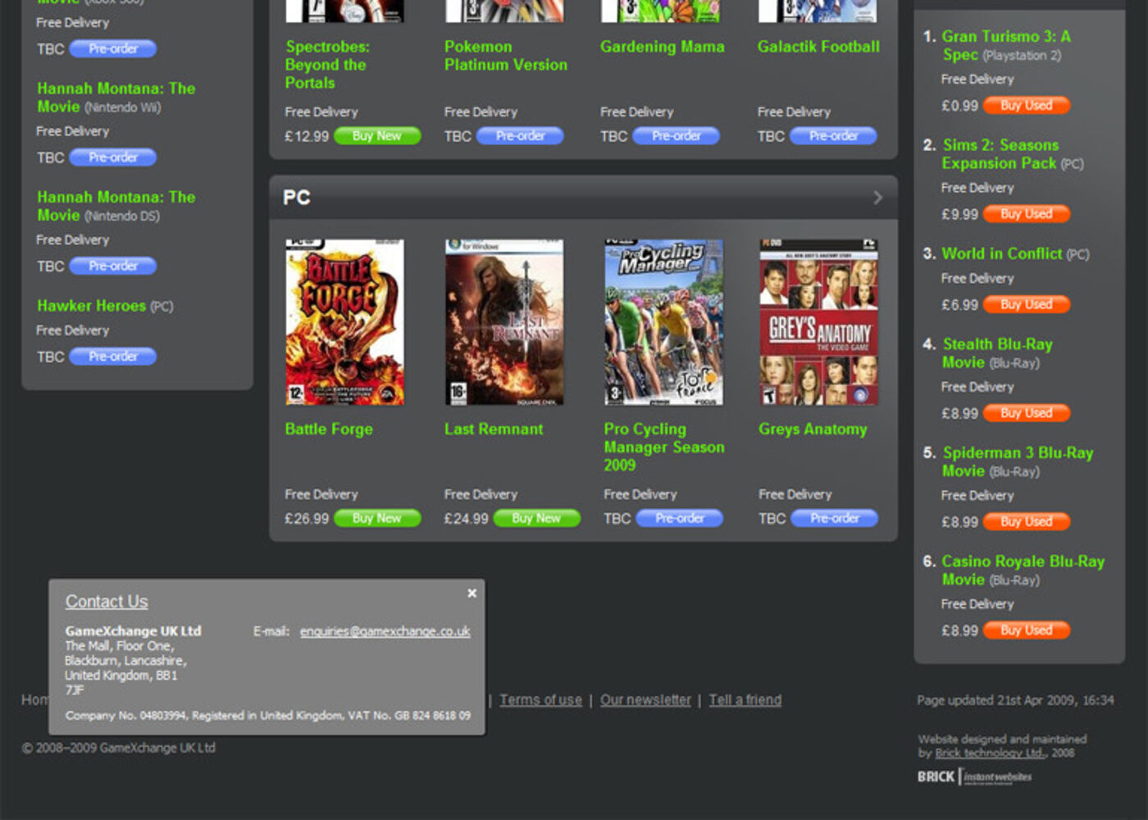The image size is (1148, 820).
Task: Buy Used copy of Casino Royale Blu-Ray Movie
Action: [1027, 630]
